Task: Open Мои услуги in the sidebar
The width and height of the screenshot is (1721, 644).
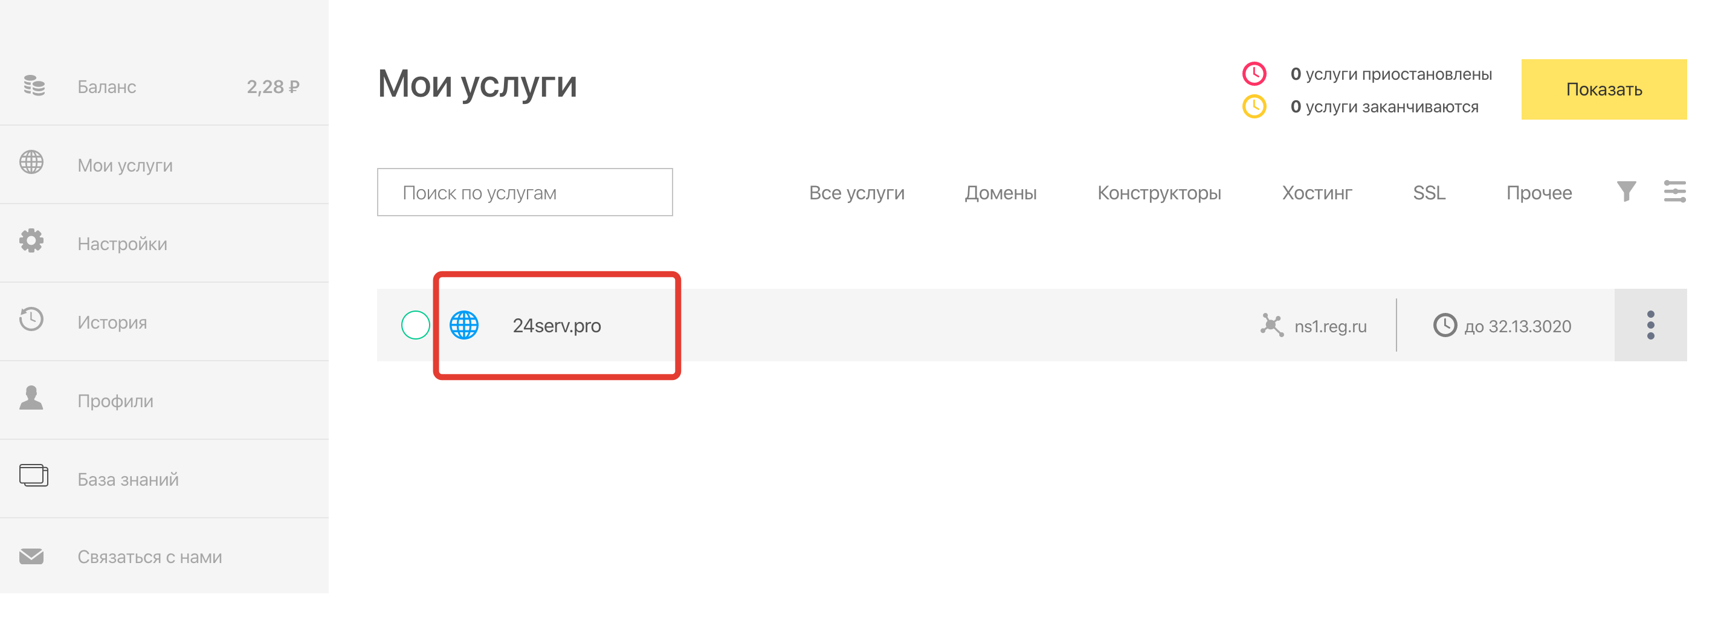Action: 125,165
